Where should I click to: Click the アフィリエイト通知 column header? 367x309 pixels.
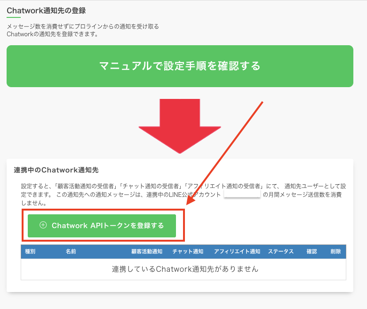click(237, 252)
